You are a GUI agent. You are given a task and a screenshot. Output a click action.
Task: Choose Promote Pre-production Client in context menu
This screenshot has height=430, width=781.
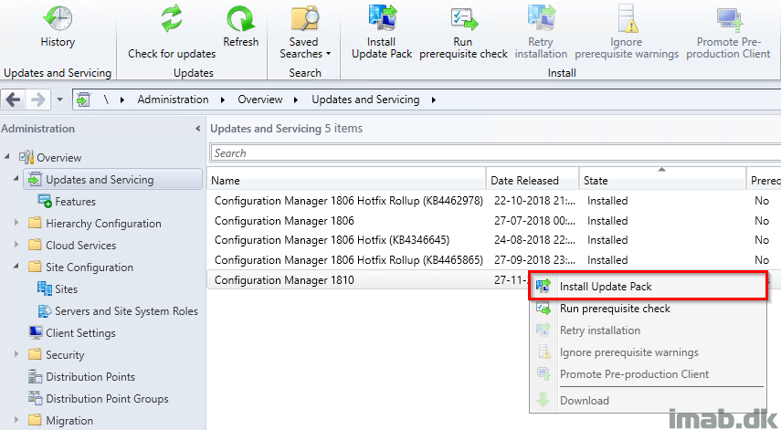(x=648, y=374)
